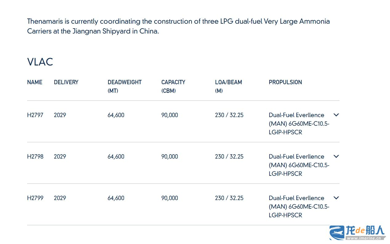Click the CAPACITY (CBM) column header

click(x=173, y=86)
